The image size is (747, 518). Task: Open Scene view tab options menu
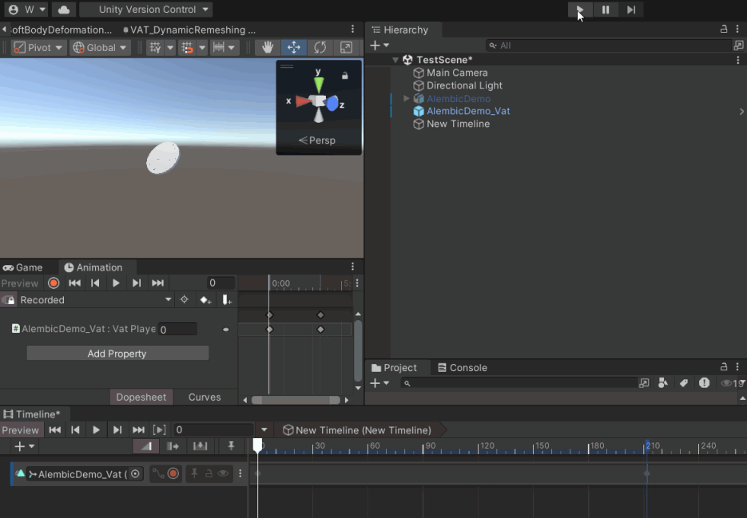pos(352,29)
